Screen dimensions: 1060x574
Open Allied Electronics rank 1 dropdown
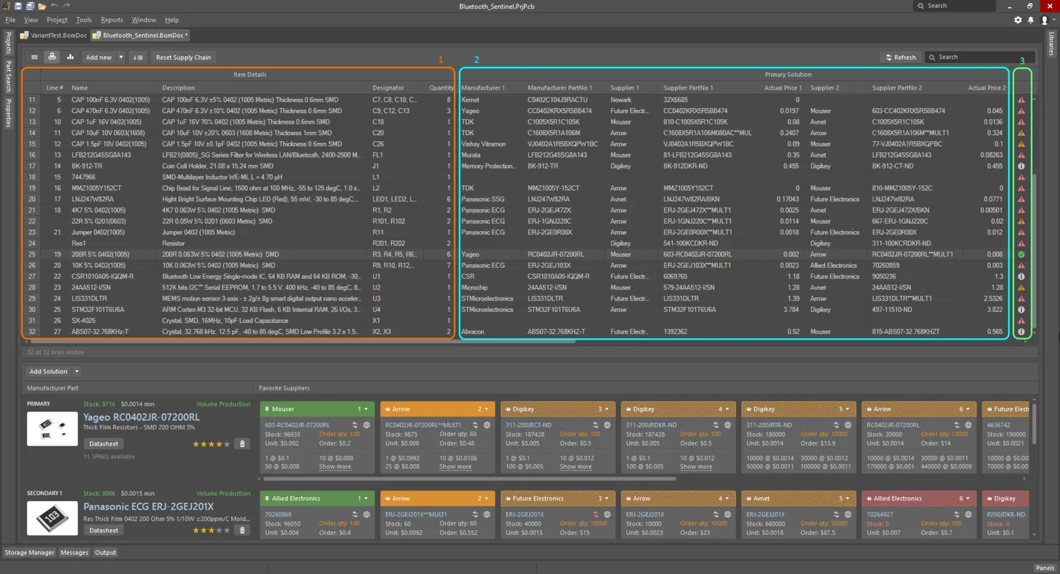366,499
